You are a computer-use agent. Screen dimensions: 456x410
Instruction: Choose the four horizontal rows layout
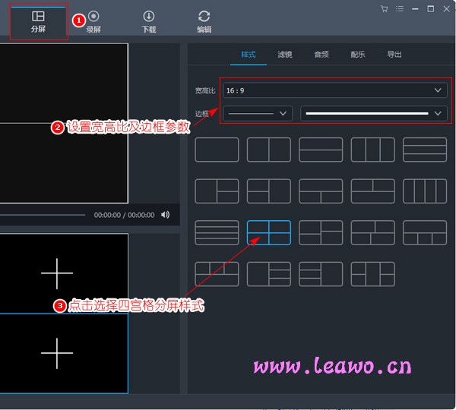click(x=217, y=233)
